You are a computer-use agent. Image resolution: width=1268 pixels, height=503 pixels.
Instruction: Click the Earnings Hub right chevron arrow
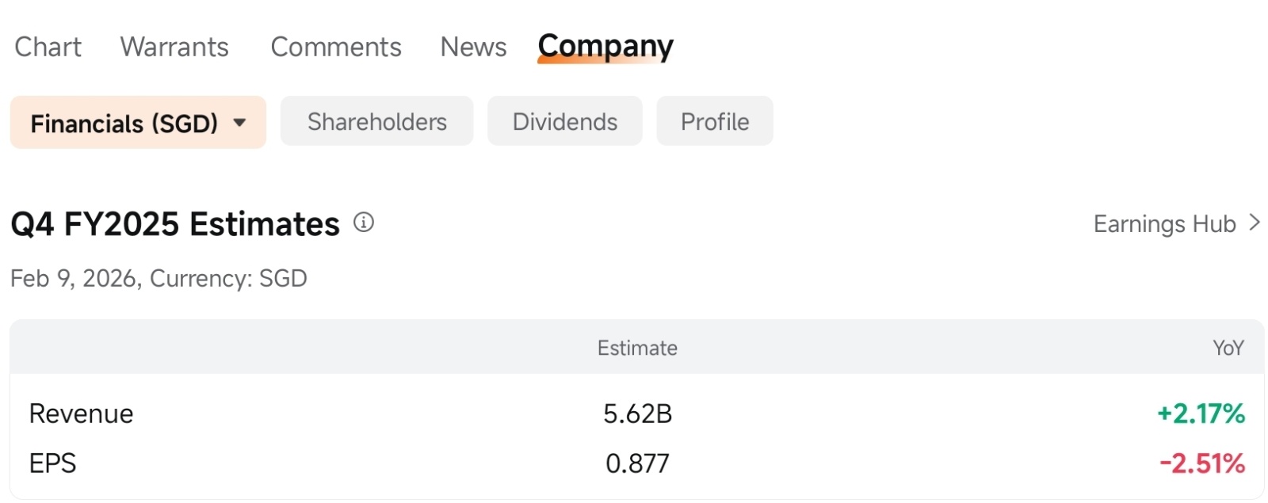click(1255, 223)
